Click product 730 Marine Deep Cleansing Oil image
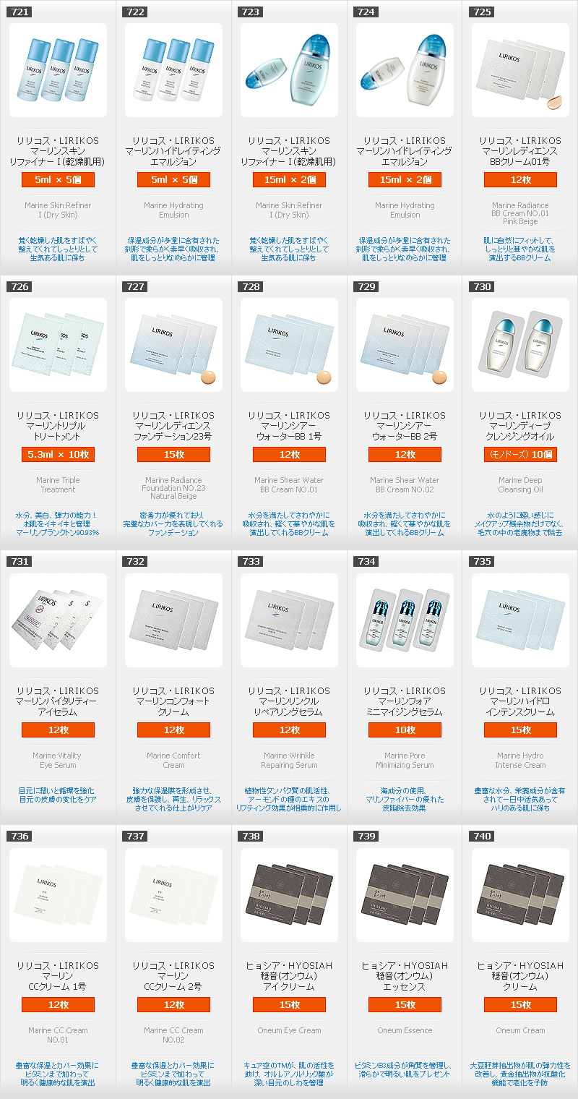The width and height of the screenshot is (578, 1099). pyautogui.click(x=520, y=345)
